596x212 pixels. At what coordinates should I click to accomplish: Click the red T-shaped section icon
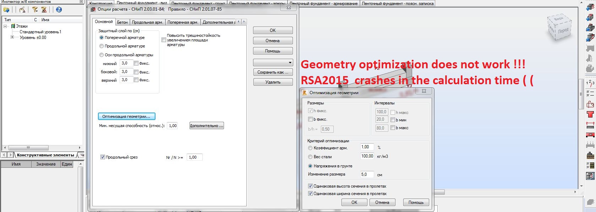[x=590, y=114]
